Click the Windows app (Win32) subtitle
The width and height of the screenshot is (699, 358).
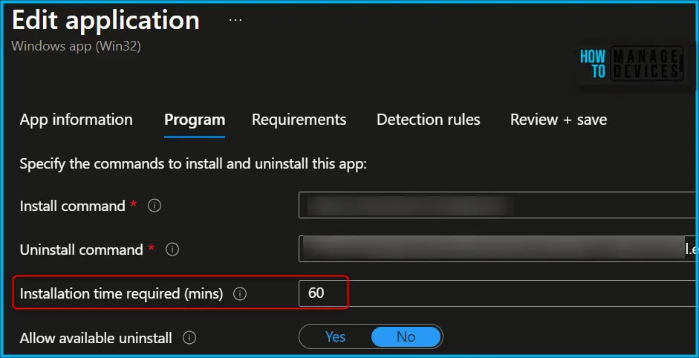[x=76, y=46]
